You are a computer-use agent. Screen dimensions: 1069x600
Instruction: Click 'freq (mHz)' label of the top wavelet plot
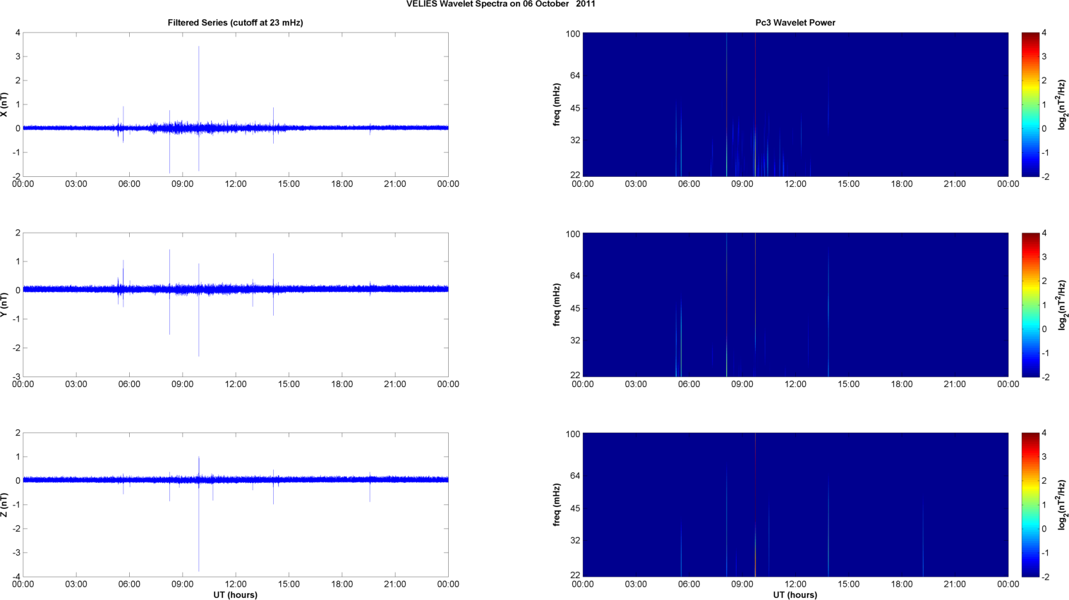[x=557, y=104]
